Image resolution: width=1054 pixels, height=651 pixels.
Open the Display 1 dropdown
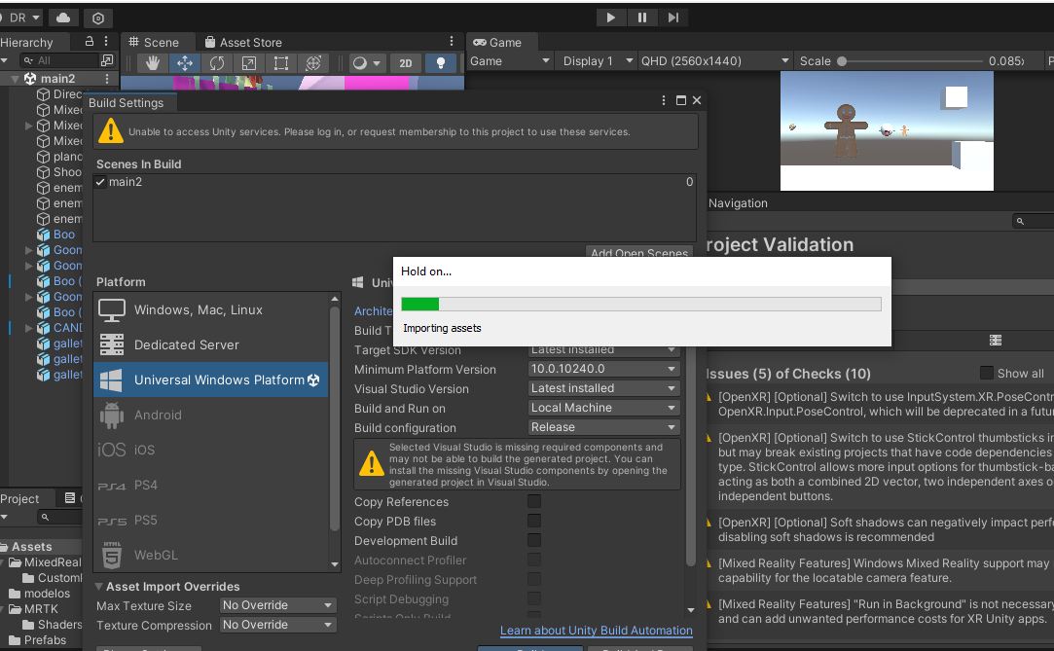click(x=598, y=61)
